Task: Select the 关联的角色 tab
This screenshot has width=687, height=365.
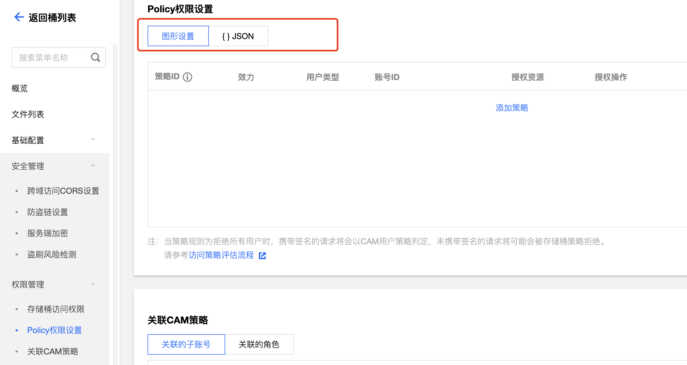Action: 259,344
